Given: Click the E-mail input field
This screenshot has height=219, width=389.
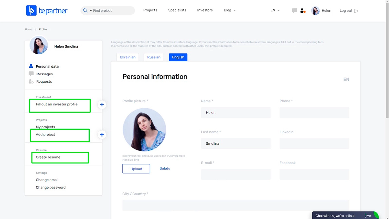Looking at the screenshot, I should click(x=236, y=174).
